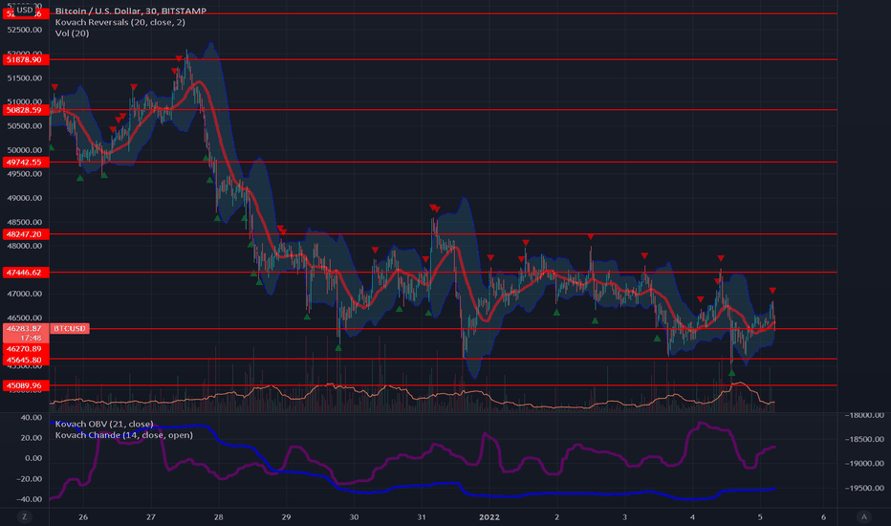
Task: Click the 50000.00 price axis value
Action: 25,150
